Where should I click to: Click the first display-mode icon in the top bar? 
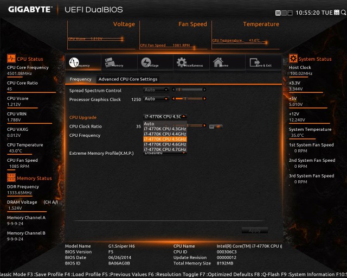(x=278, y=13)
